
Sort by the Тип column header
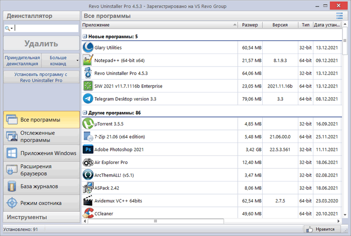[305, 25]
